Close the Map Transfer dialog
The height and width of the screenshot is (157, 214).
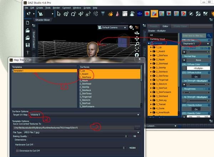point(139,59)
